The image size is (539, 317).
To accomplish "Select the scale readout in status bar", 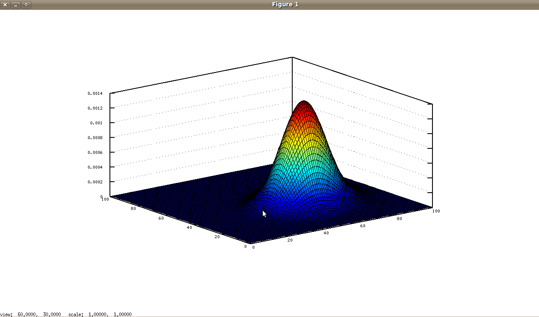I will 100,314.
